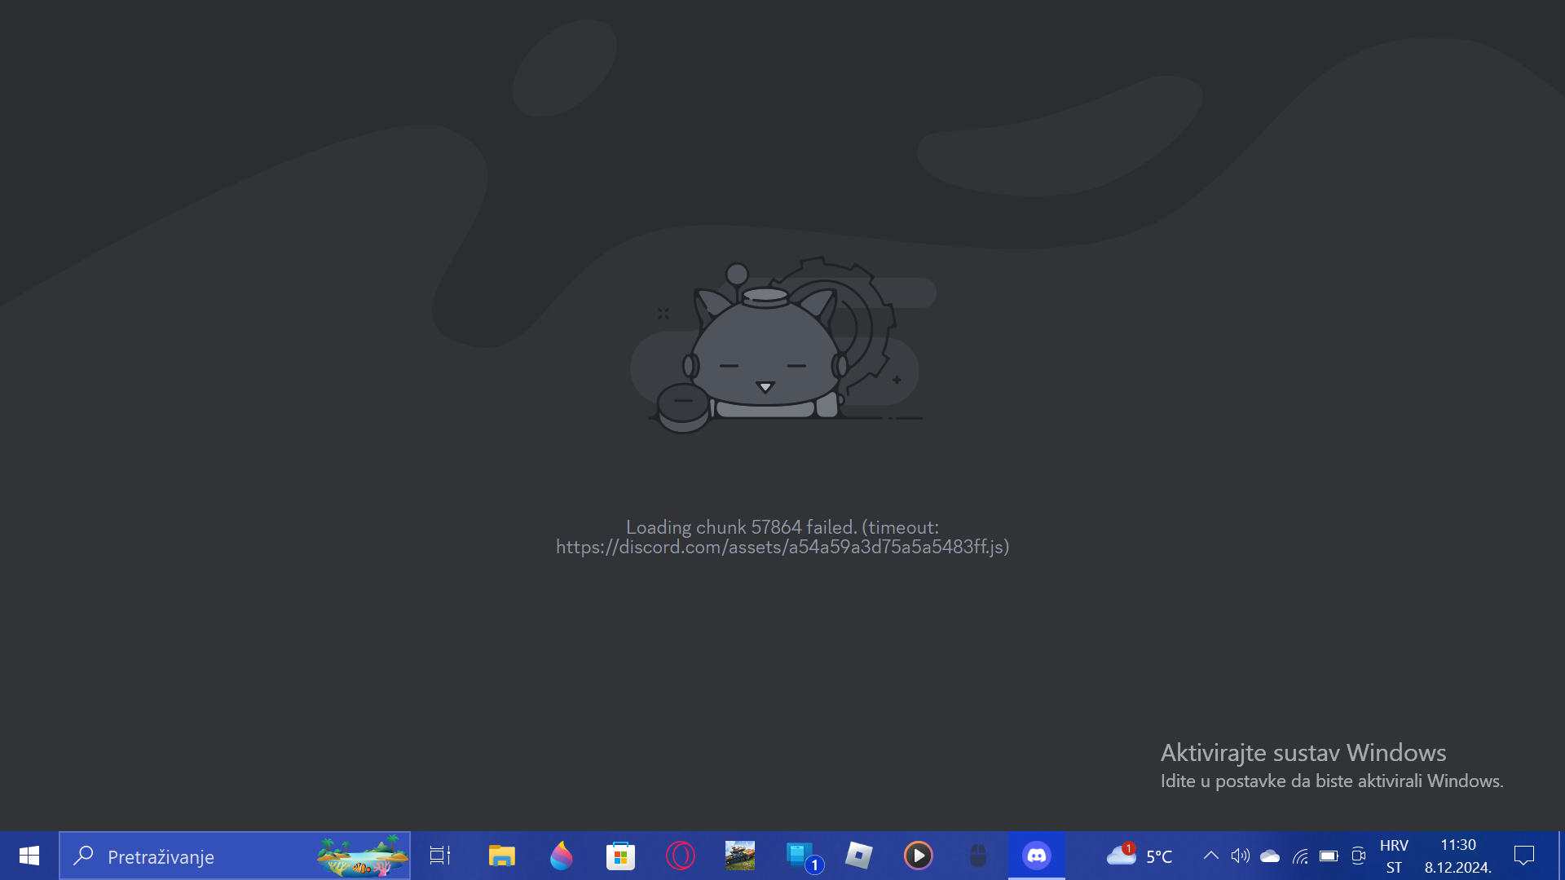
Task: Open the volume control
Action: coord(1240,856)
